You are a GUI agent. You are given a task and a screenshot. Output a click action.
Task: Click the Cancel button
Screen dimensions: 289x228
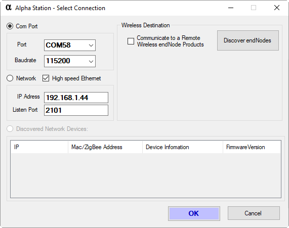click(x=254, y=213)
